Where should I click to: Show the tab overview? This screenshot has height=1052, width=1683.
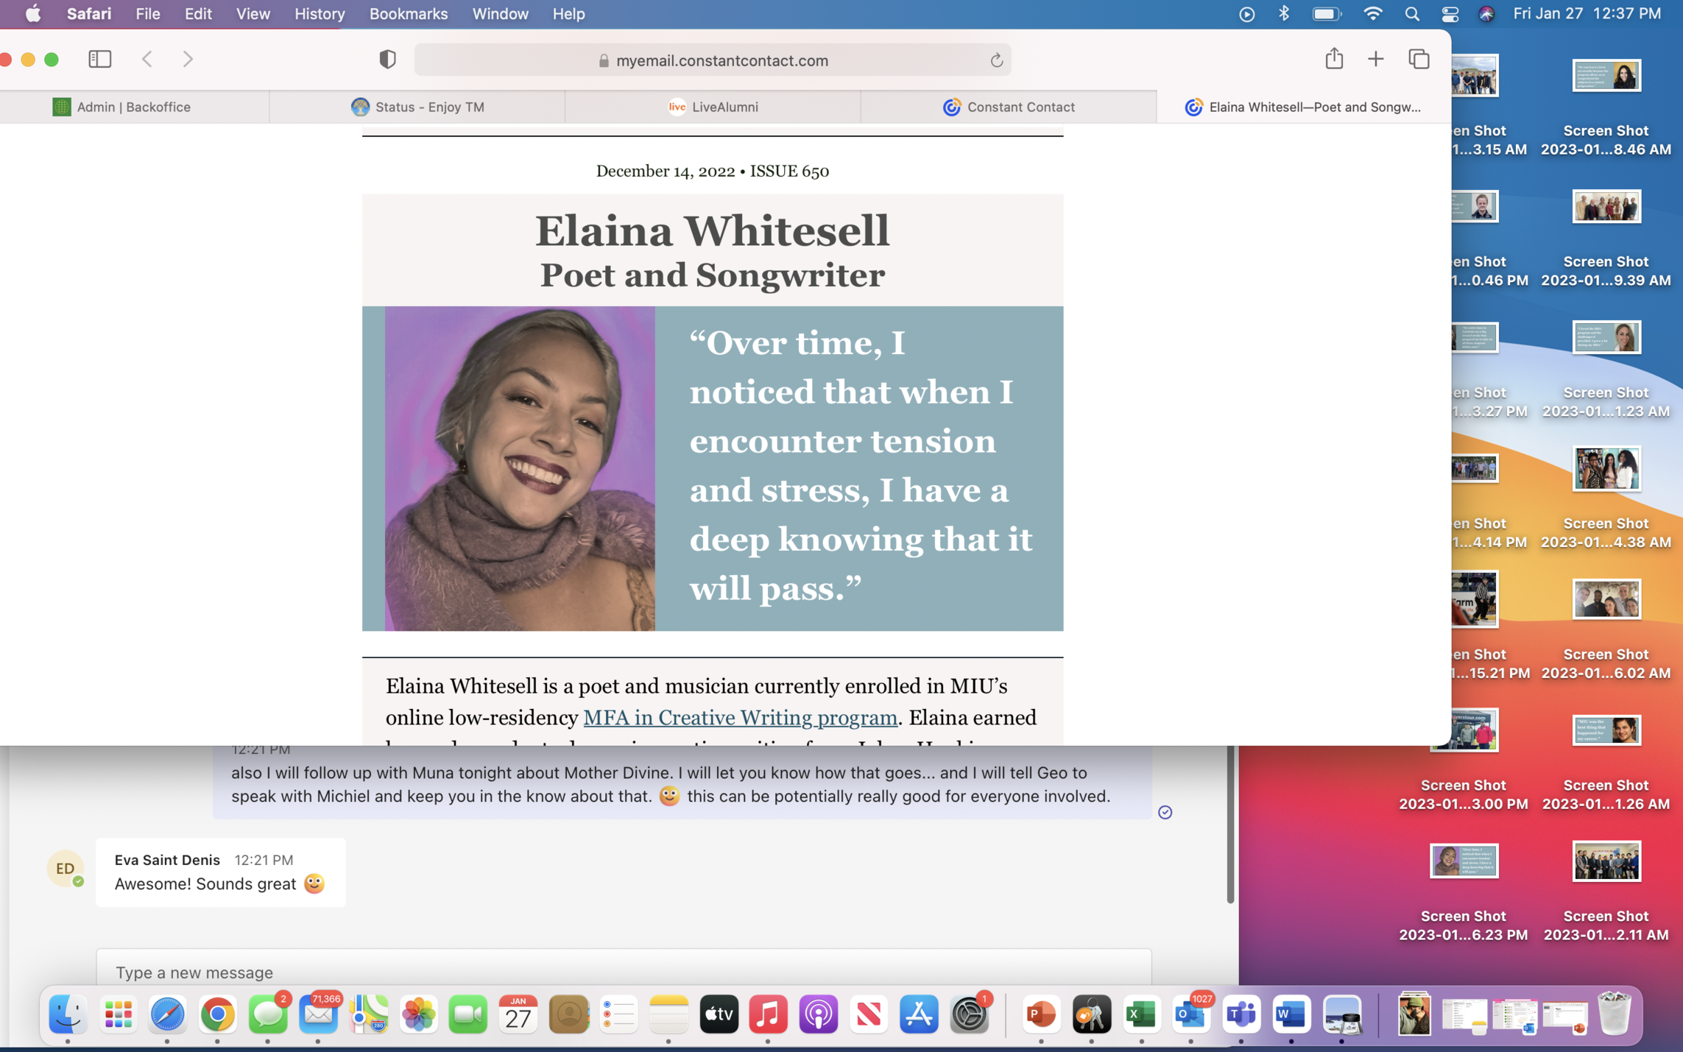click(x=1419, y=59)
